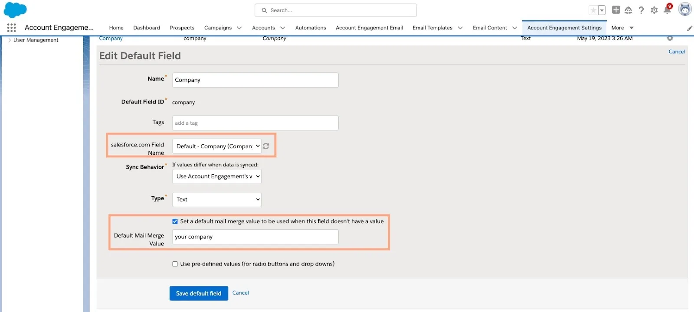Open the Setup gear icon
This screenshot has height=312, width=694.
[654, 10]
